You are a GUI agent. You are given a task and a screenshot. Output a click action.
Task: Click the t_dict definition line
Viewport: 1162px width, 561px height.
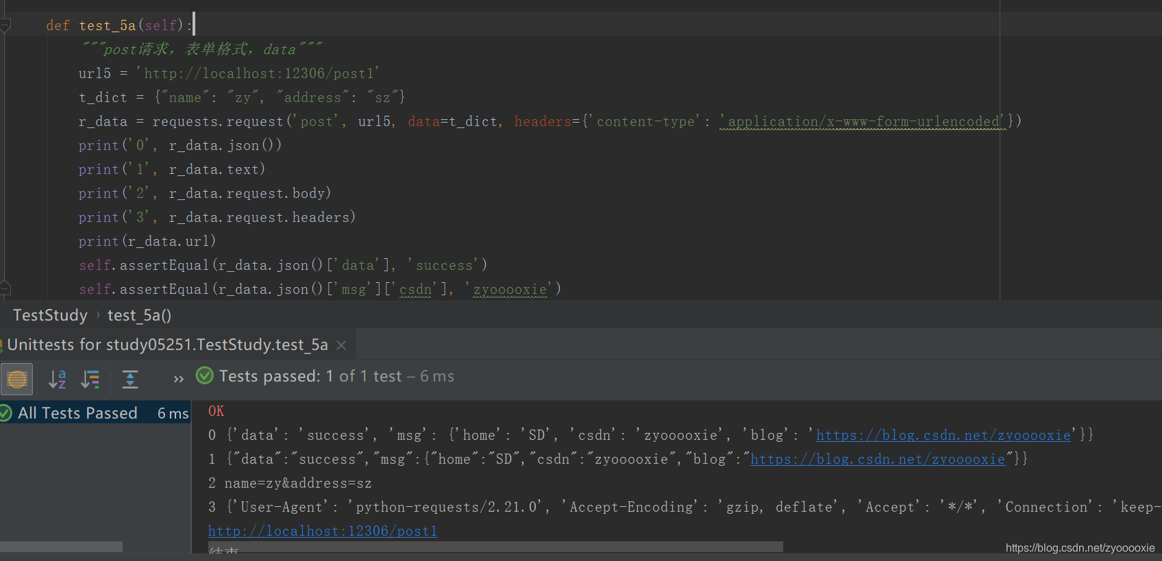pos(242,97)
